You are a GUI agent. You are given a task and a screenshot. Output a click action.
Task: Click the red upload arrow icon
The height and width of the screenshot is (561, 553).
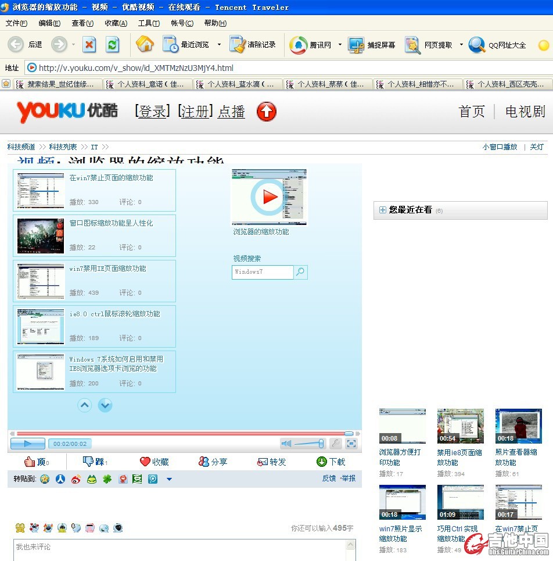click(266, 112)
